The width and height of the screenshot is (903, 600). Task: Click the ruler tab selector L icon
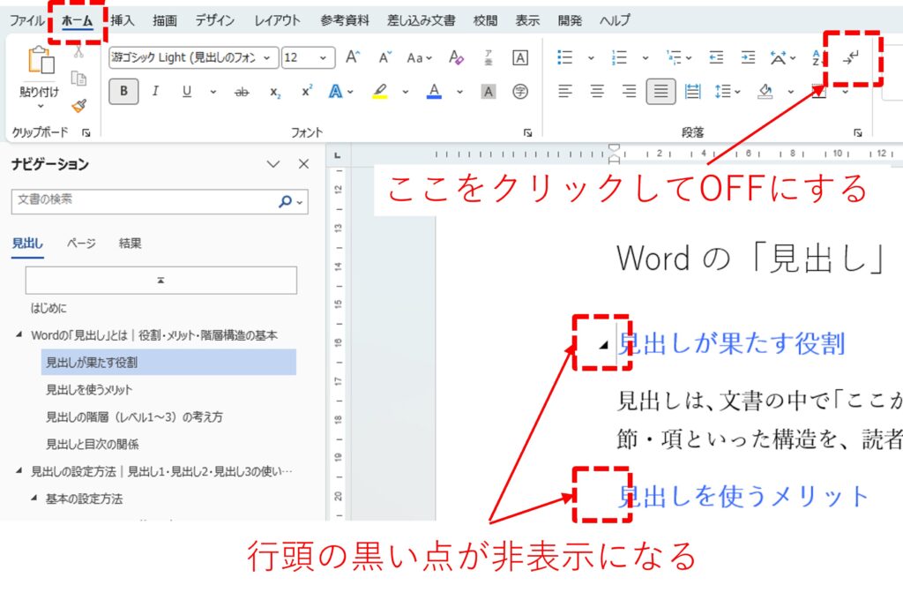click(x=338, y=155)
